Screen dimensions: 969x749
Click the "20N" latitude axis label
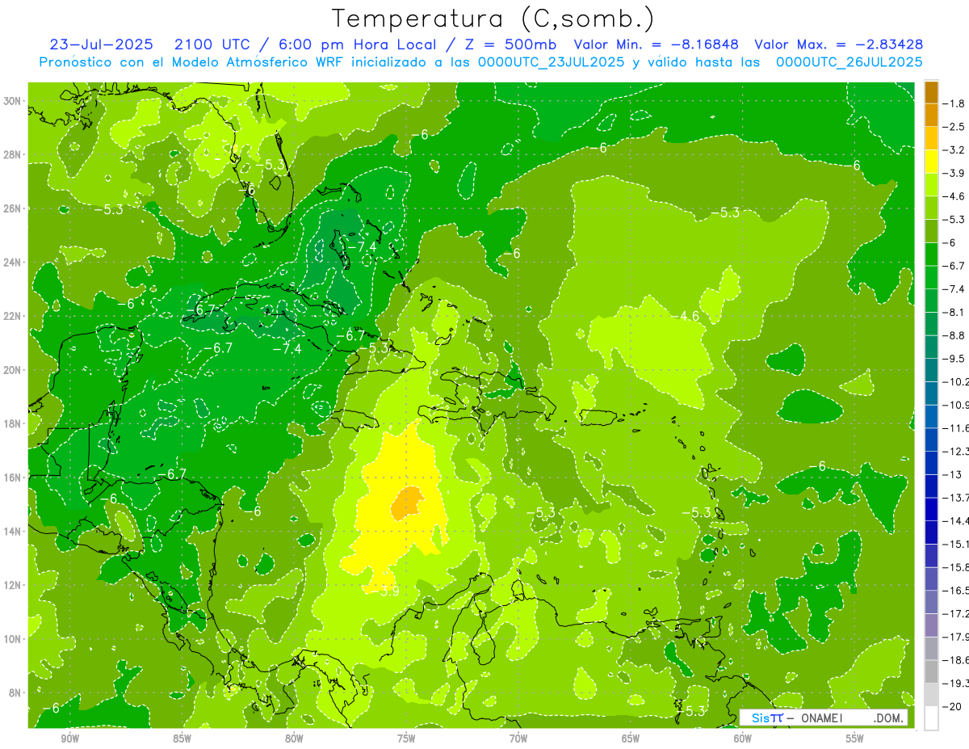click(x=14, y=370)
